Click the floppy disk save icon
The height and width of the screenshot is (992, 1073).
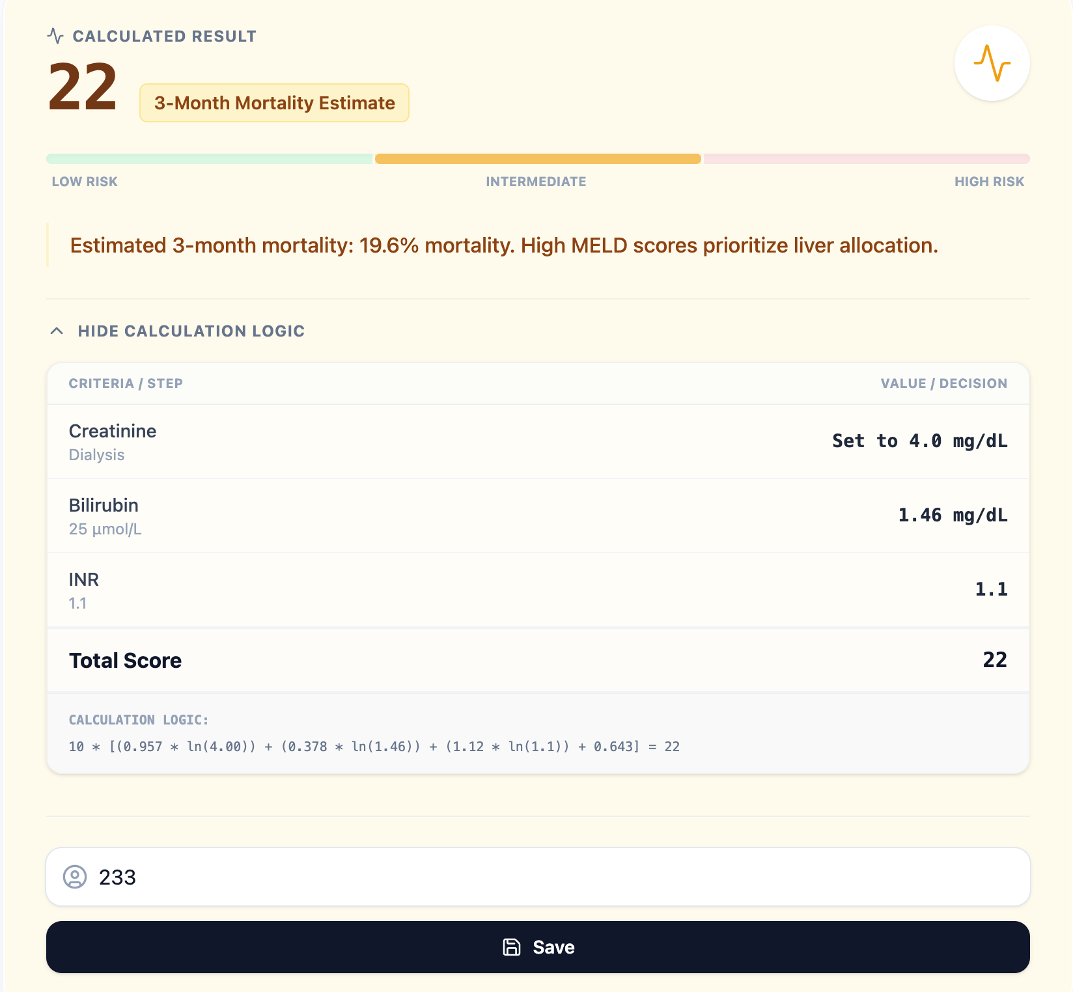pyautogui.click(x=512, y=947)
